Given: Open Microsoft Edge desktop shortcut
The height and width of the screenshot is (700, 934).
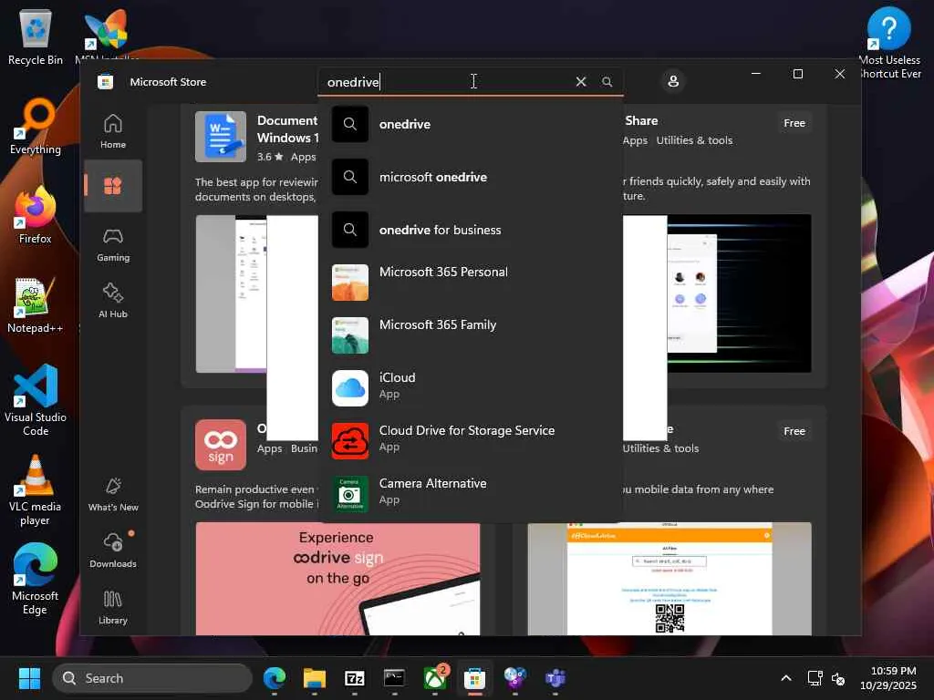Looking at the screenshot, I should coord(36,579).
